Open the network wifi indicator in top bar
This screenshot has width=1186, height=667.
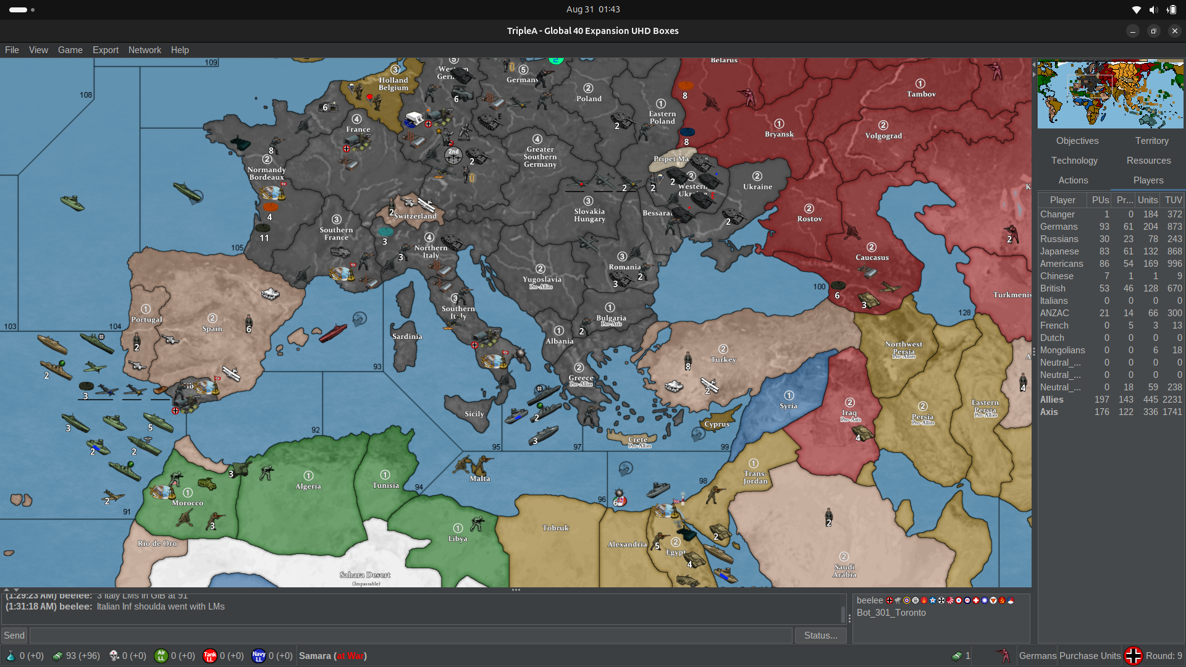(1136, 9)
